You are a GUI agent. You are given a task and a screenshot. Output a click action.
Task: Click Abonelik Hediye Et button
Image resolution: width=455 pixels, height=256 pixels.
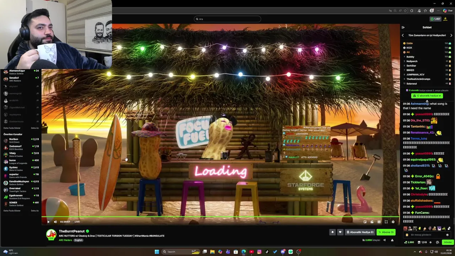tap(360, 232)
